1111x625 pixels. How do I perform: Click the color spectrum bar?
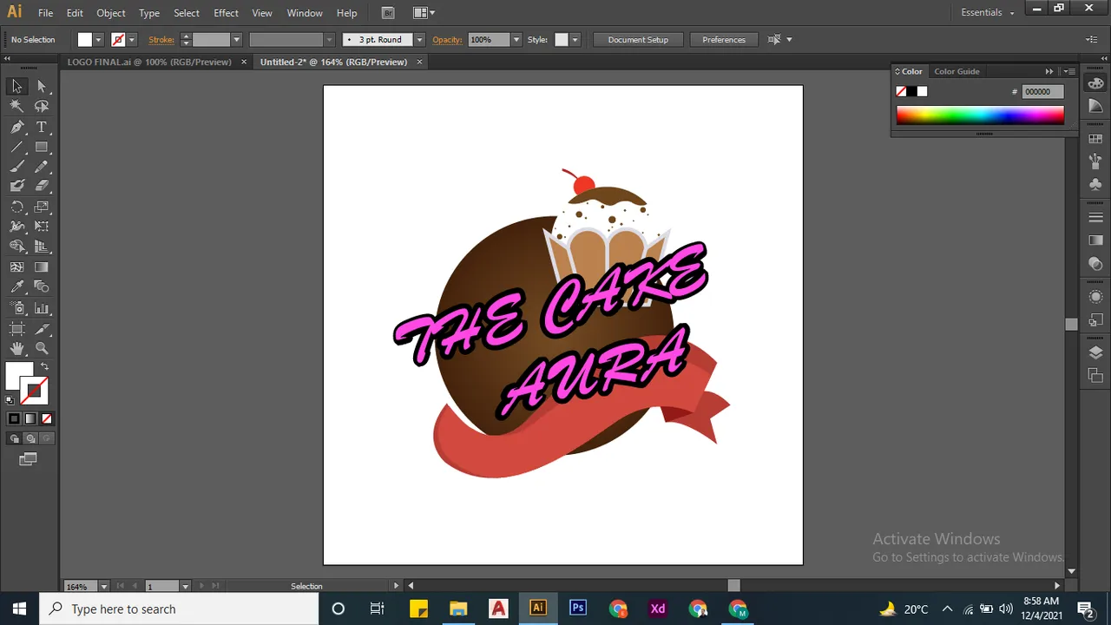coord(980,115)
